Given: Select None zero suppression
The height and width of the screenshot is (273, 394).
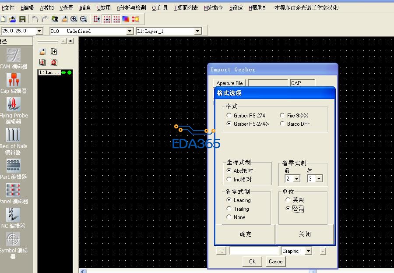Looking at the screenshot, I should (x=229, y=217).
